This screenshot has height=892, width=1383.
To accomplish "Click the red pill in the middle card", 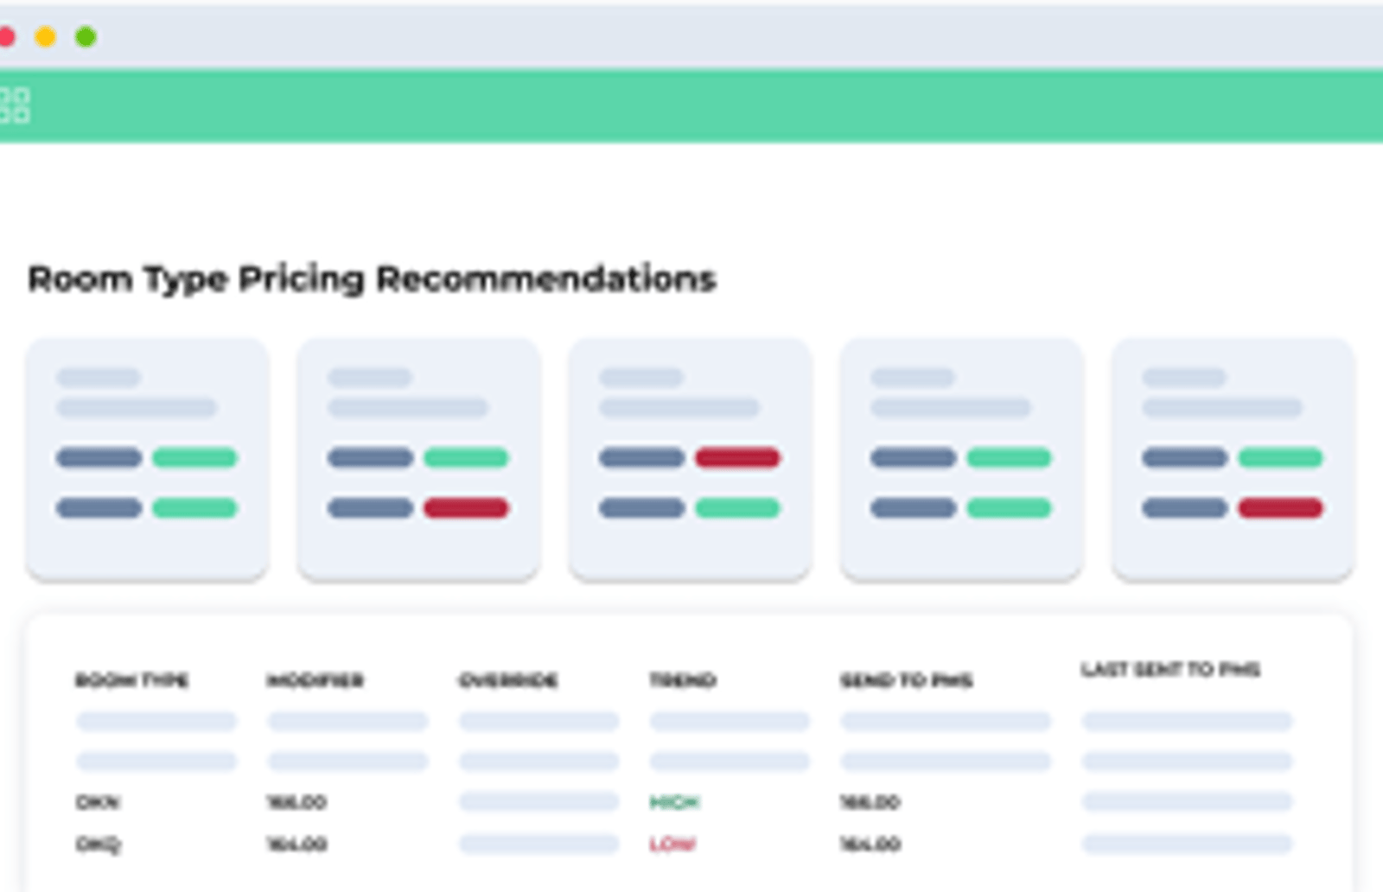I will 737,457.
